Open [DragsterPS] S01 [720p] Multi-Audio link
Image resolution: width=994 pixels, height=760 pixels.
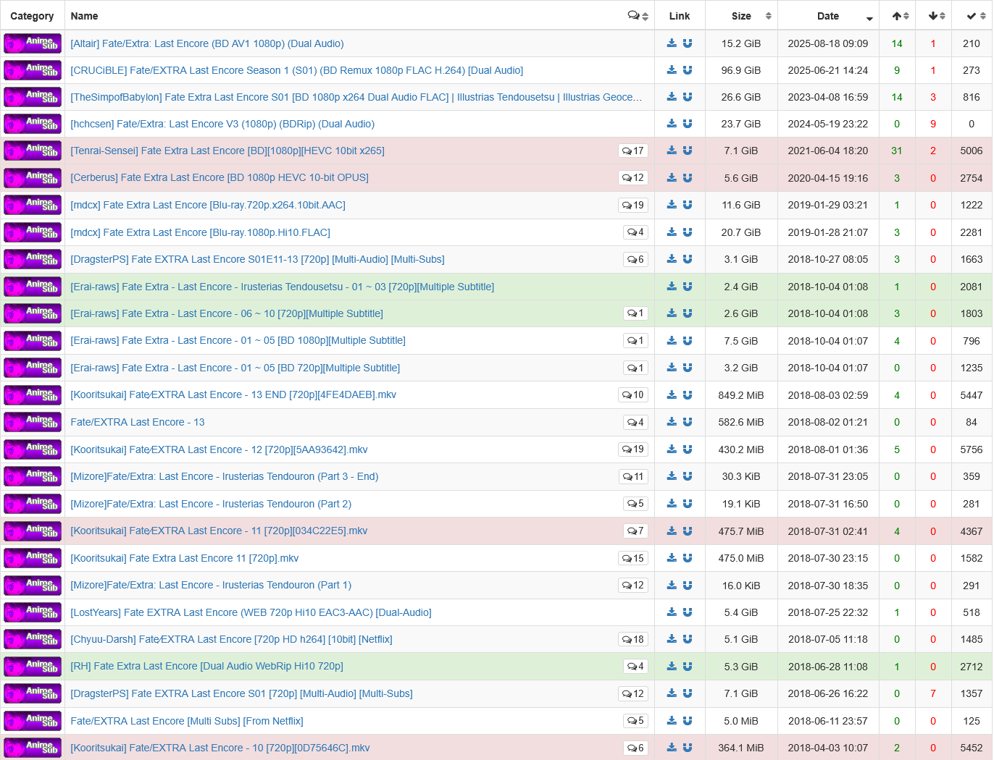(241, 693)
